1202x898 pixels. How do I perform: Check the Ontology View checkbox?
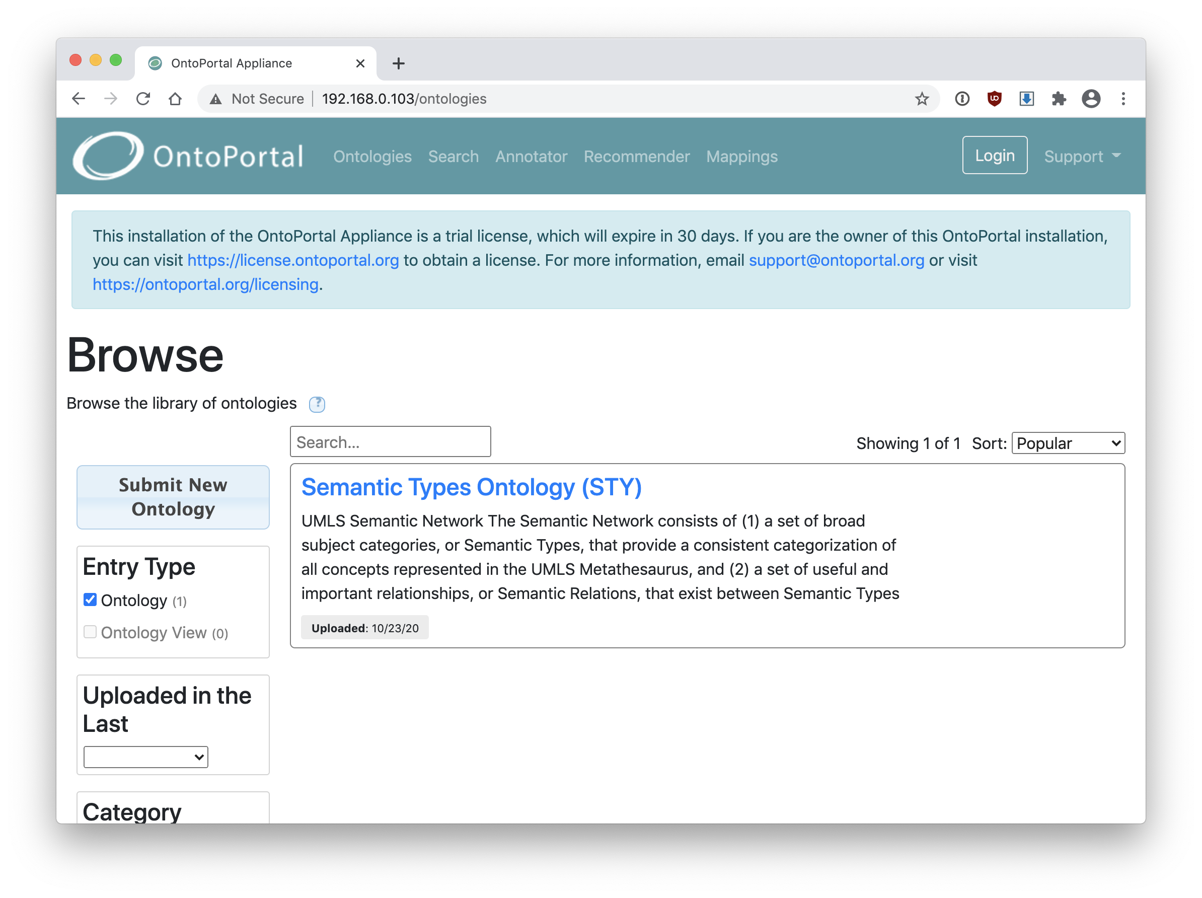pyautogui.click(x=90, y=632)
